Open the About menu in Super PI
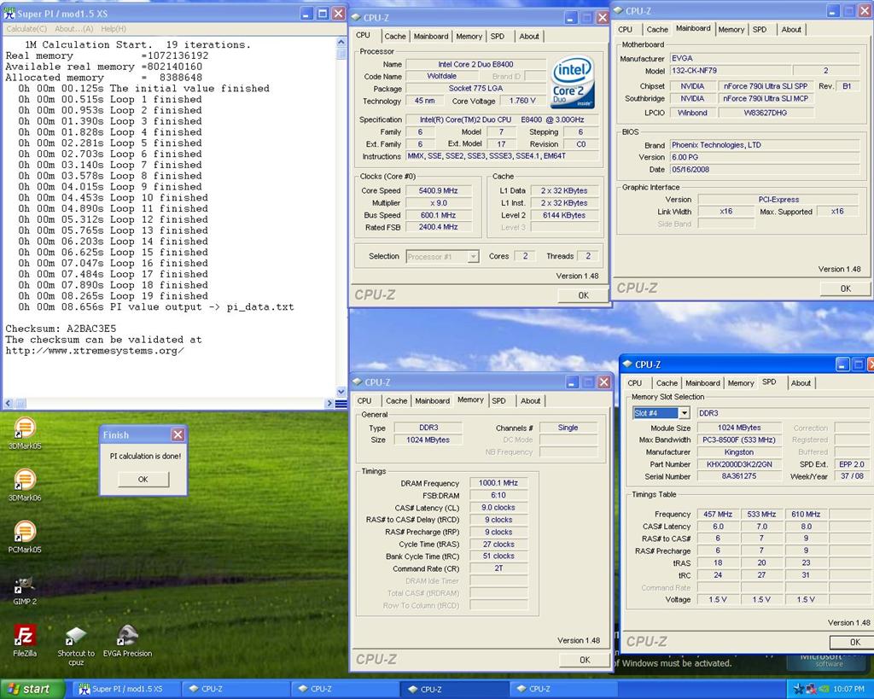 click(x=73, y=28)
